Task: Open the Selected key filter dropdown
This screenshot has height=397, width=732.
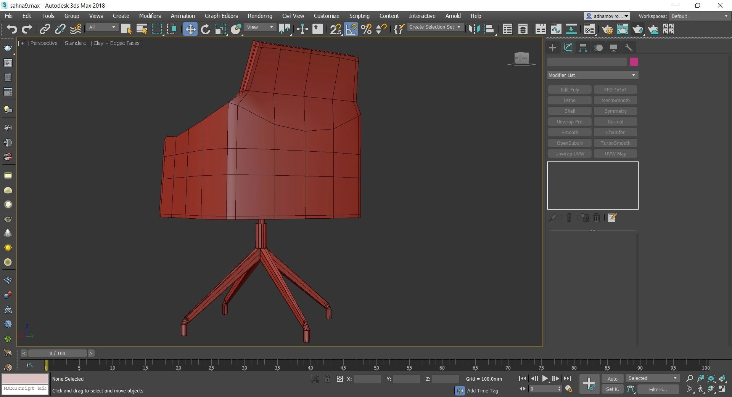Action: coord(653,378)
